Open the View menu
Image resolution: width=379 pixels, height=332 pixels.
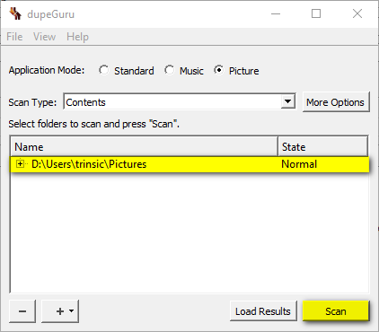44,37
